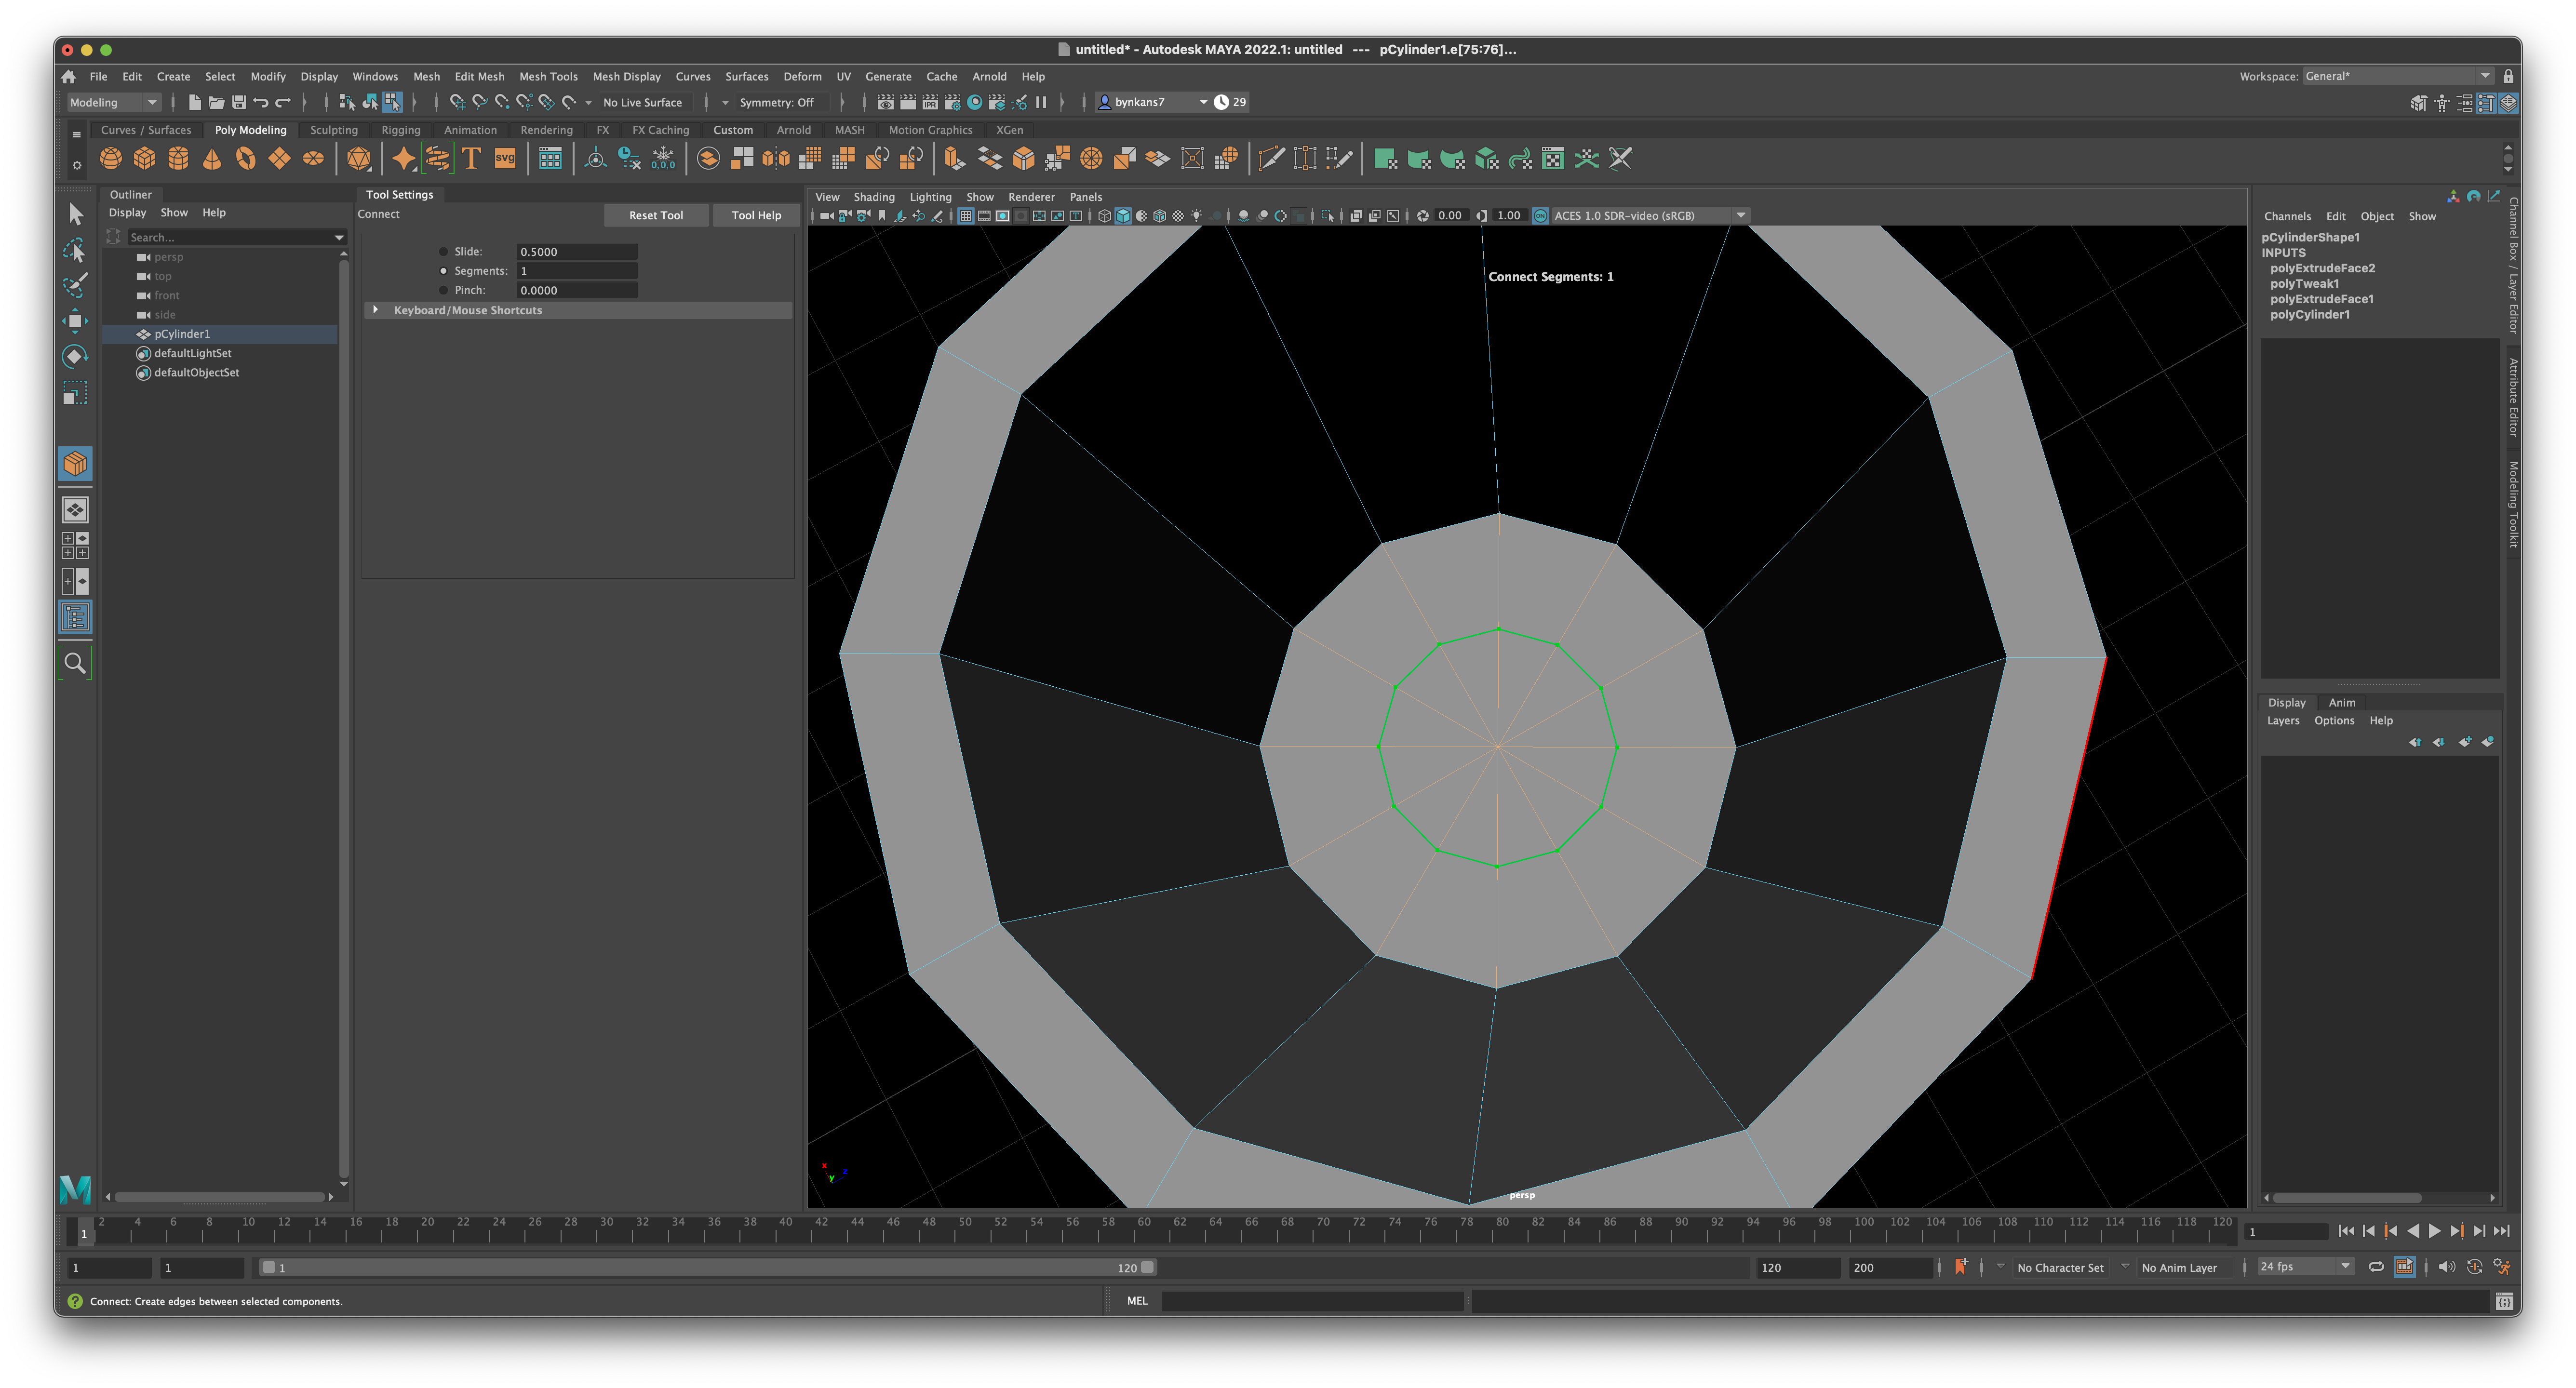Select the Lasso tool in the toolbox
Image resolution: width=2576 pixels, height=1388 pixels.
[x=75, y=249]
